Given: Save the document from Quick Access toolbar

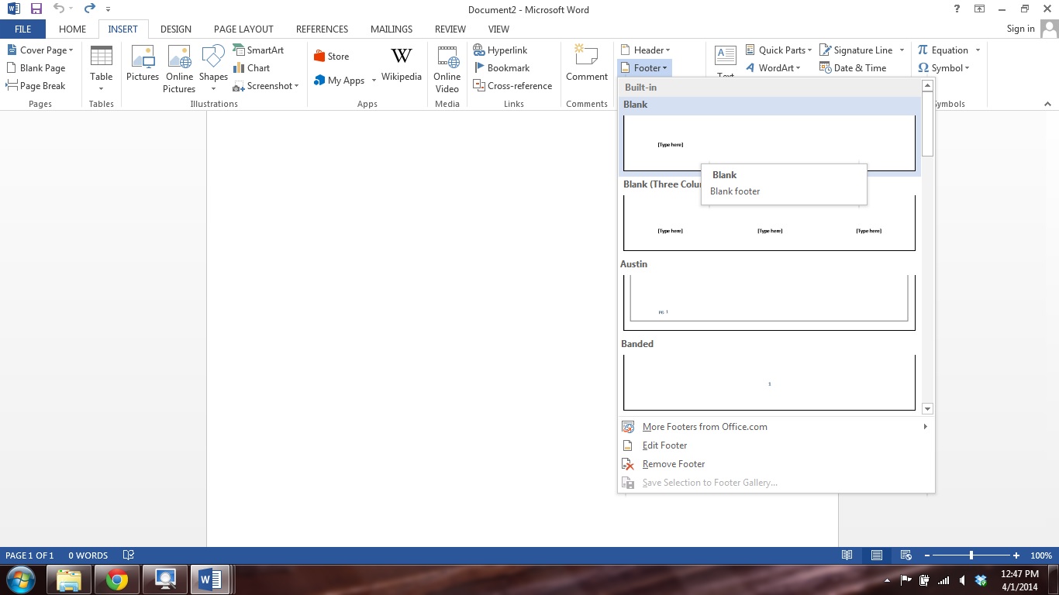Looking at the screenshot, I should coord(36,9).
